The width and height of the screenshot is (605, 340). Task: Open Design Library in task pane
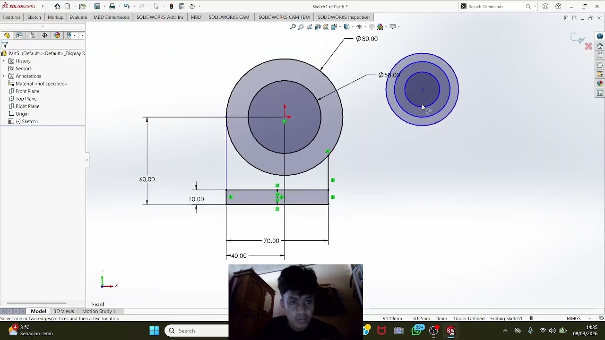click(600, 55)
